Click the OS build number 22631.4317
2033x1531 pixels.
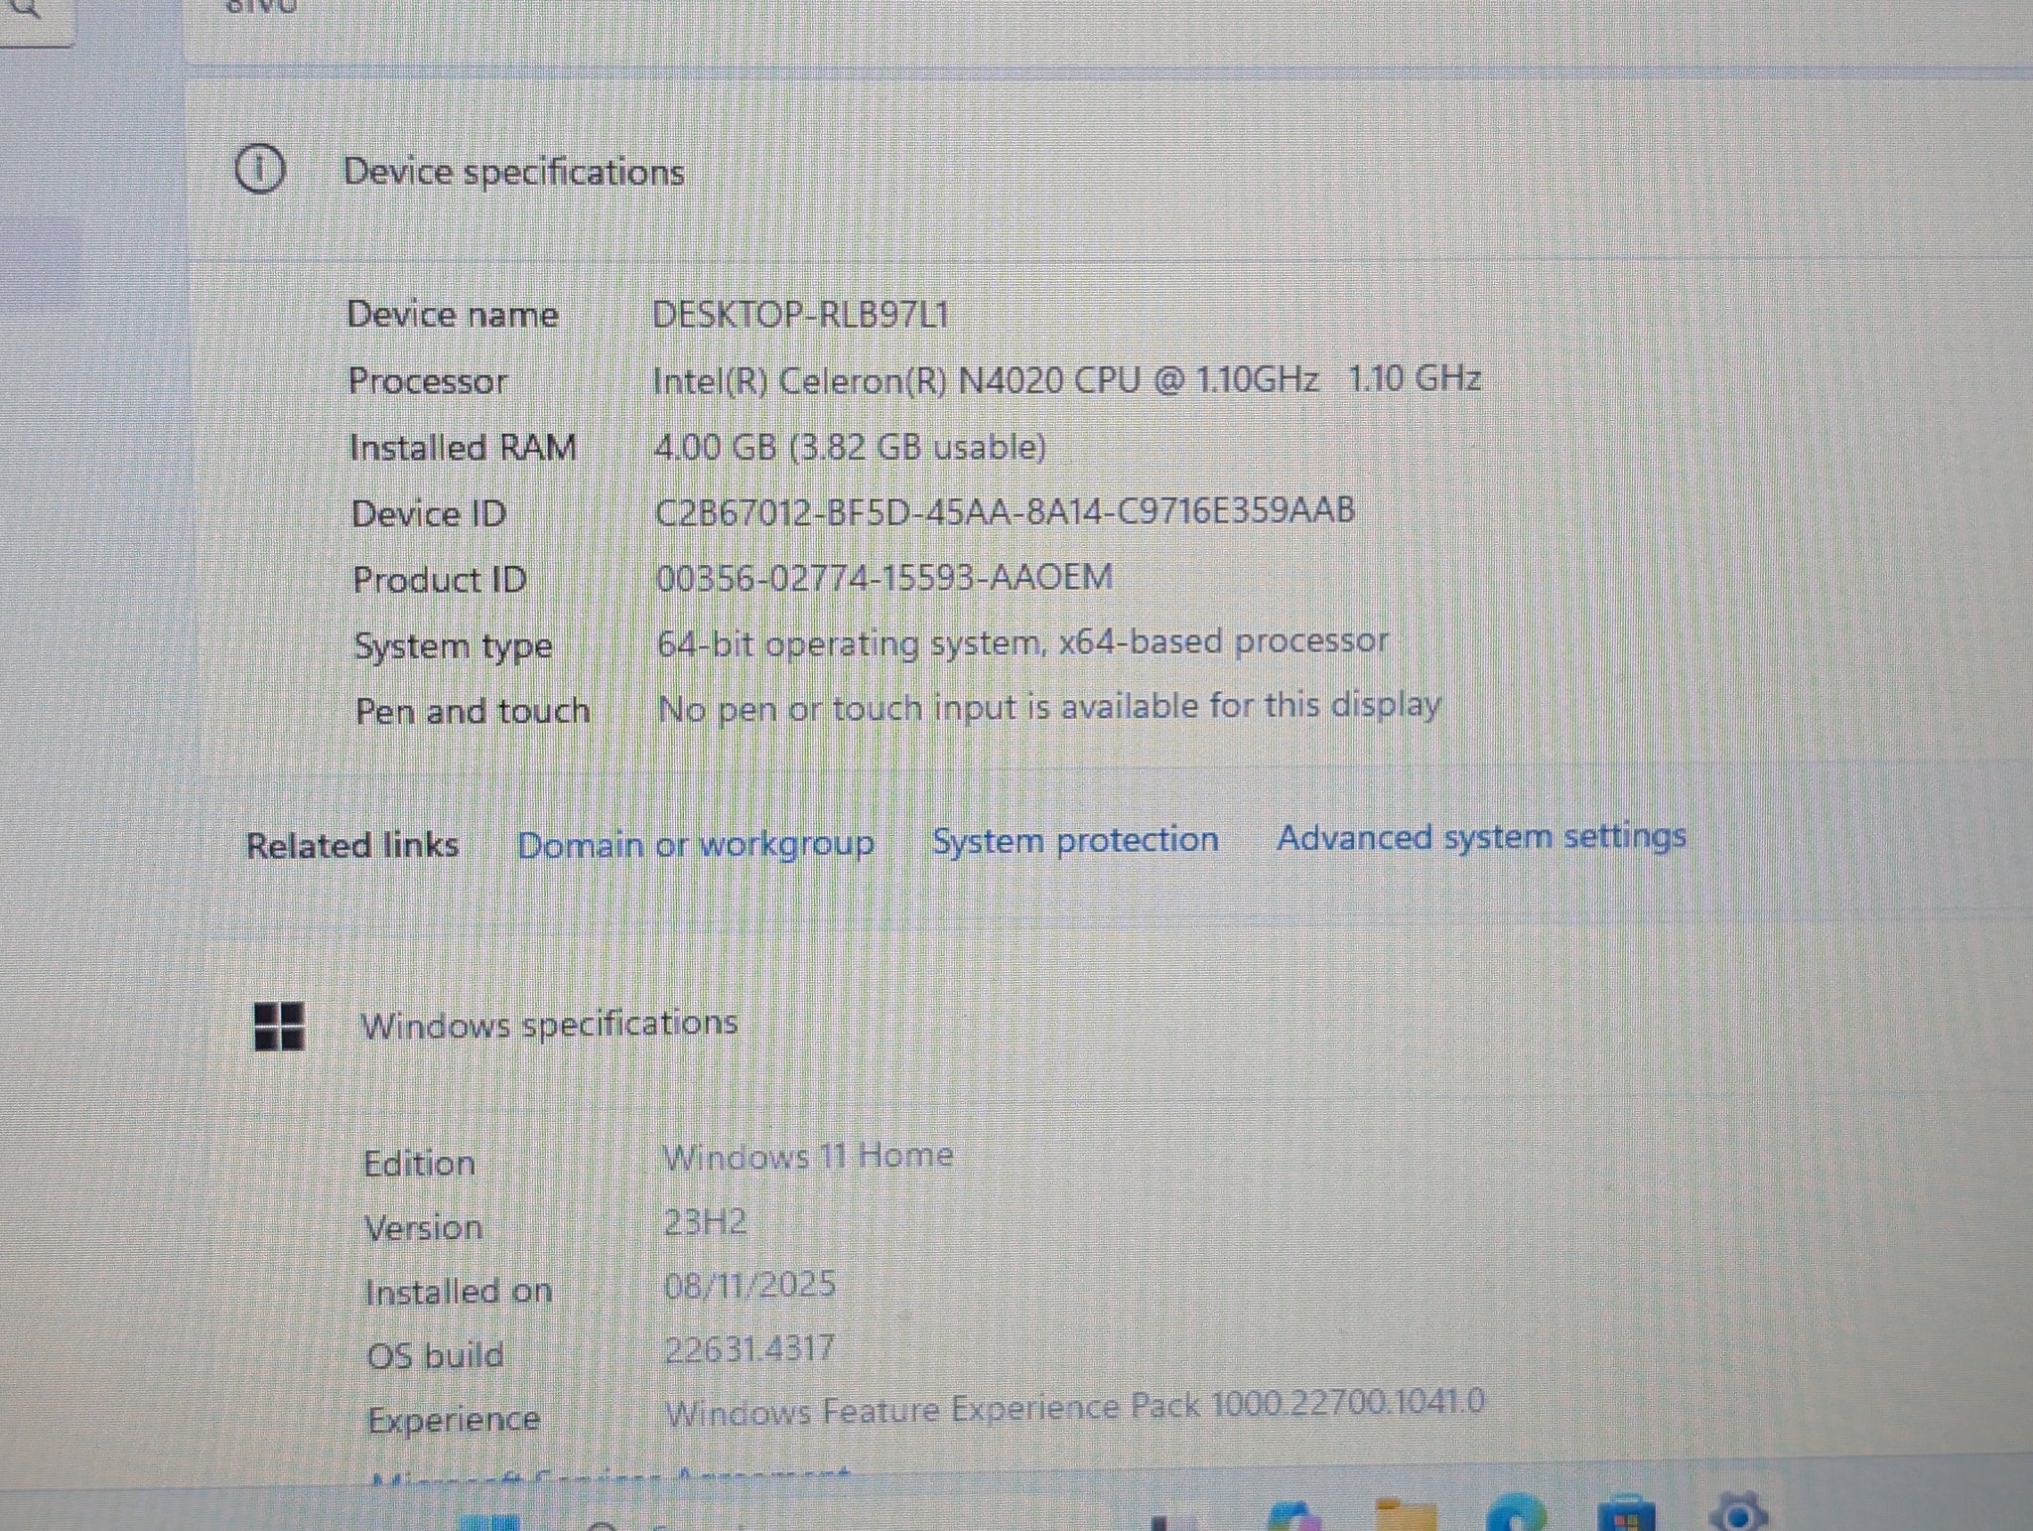point(749,1349)
